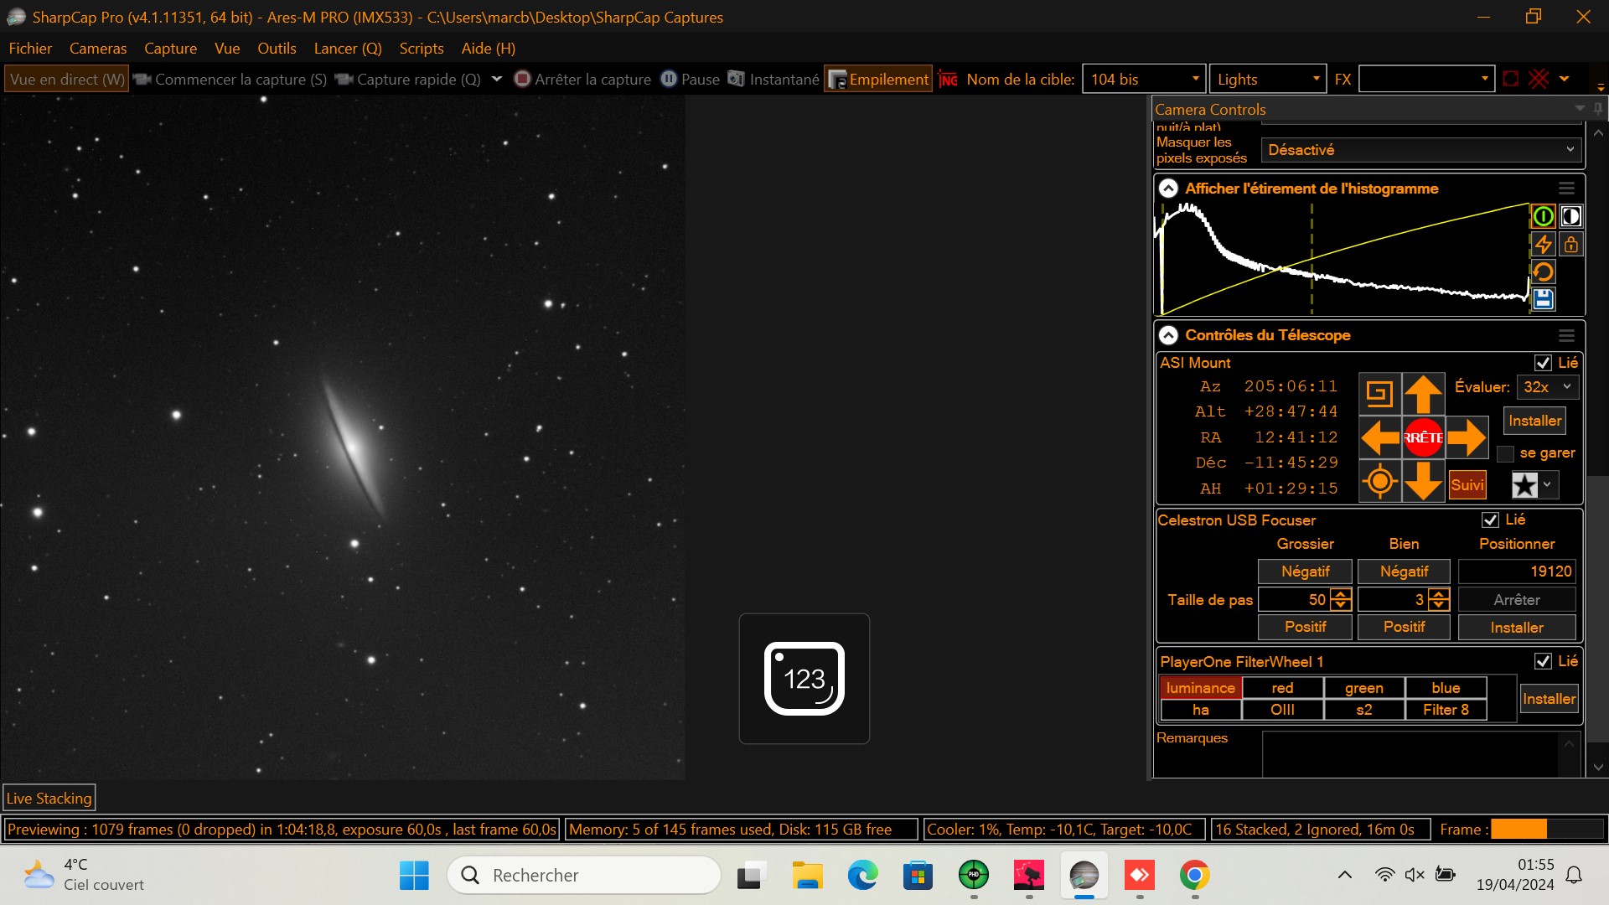Click the spiral search icon in mount controls
This screenshot has width=1609, height=905.
click(1379, 393)
